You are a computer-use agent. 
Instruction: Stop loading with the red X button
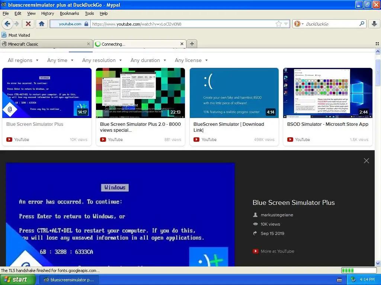28,24
